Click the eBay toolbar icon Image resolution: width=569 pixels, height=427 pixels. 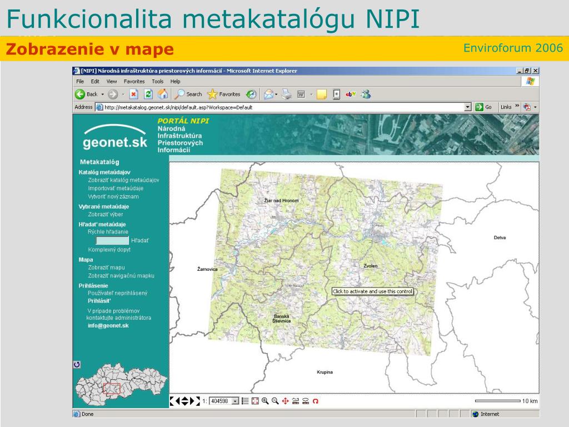click(351, 95)
